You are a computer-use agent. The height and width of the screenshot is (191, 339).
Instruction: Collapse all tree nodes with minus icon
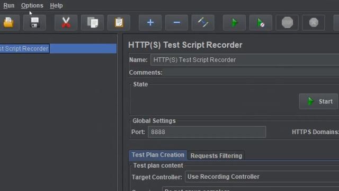(x=176, y=22)
